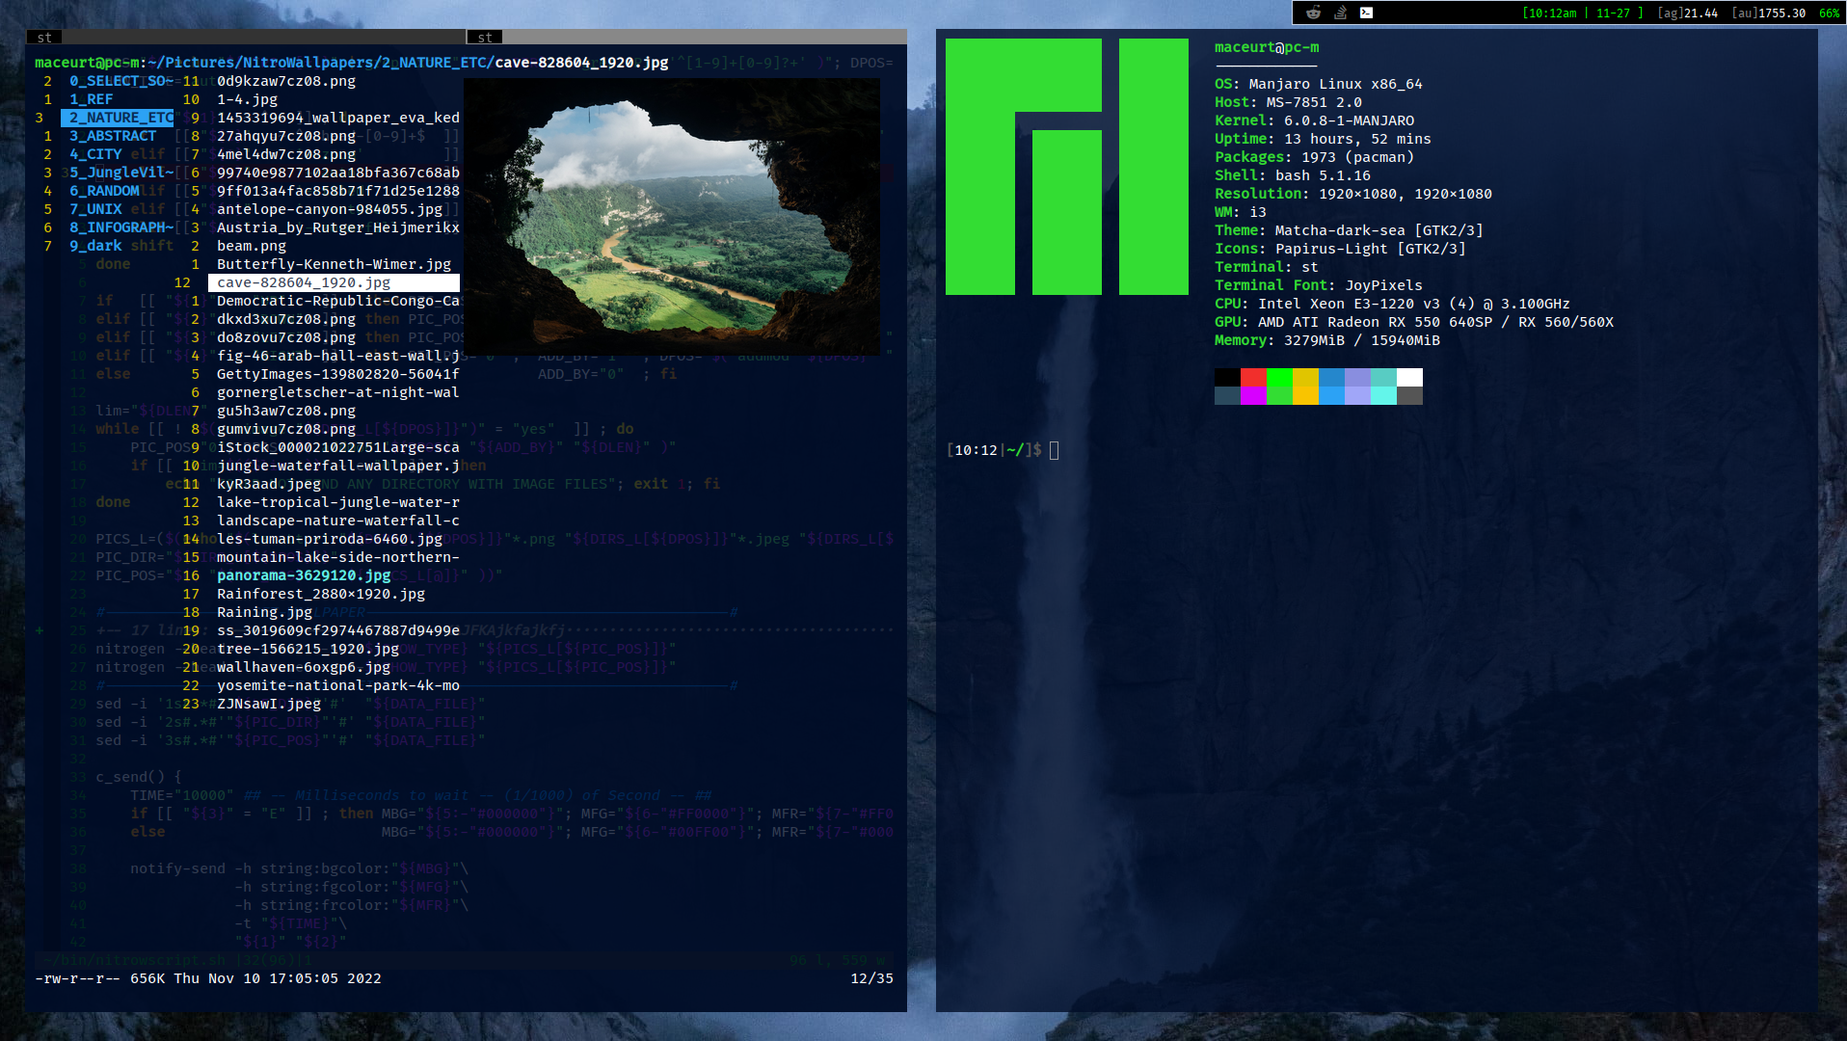
Task: Click the magenta color block in bottom palette row
Action: (x=1253, y=395)
